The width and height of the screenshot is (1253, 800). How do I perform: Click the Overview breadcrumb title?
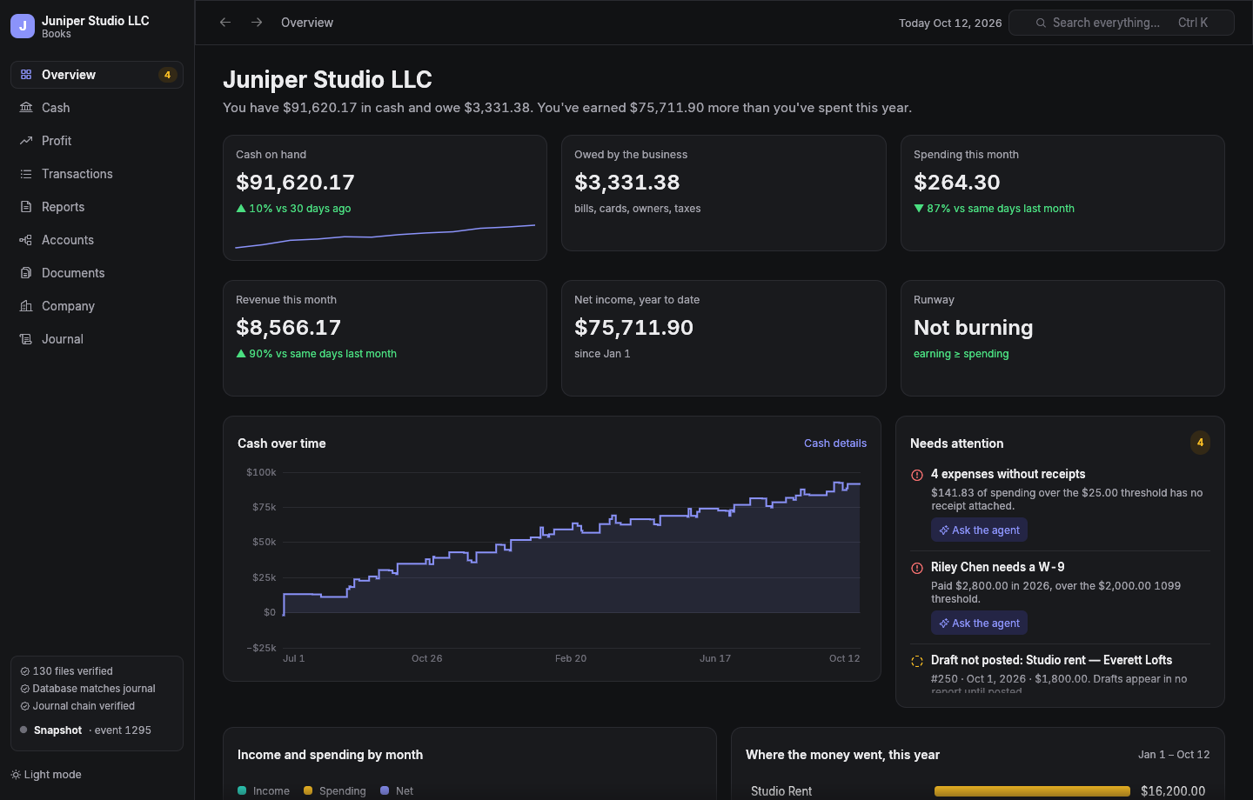click(307, 23)
